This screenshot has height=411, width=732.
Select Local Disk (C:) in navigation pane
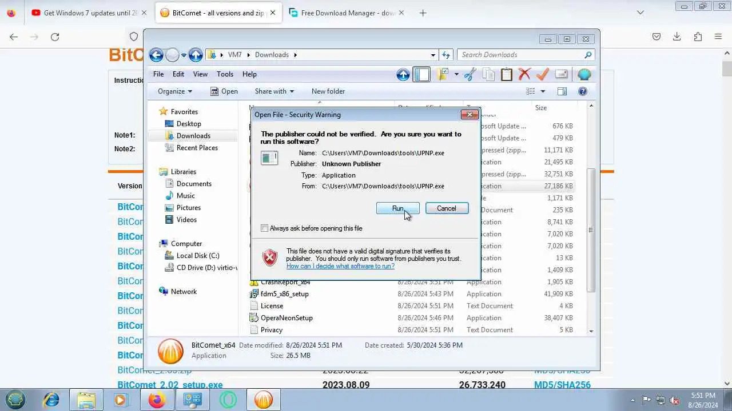(x=198, y=256)
